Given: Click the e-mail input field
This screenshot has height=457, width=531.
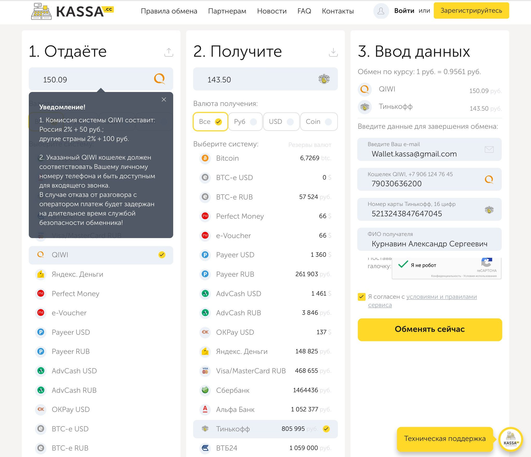Looking at the screenshot, I should pyautogui.click(x=429, y=149).
